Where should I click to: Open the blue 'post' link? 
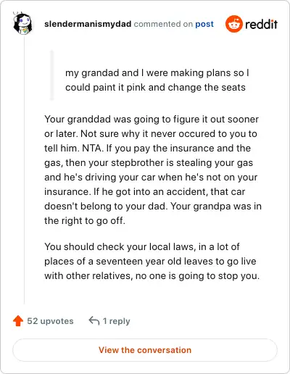(x=204, y=24)
